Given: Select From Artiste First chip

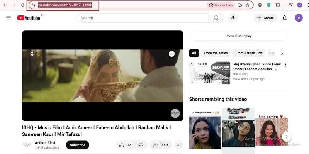Looking at the screenshot, I should [x=249, y=53].
